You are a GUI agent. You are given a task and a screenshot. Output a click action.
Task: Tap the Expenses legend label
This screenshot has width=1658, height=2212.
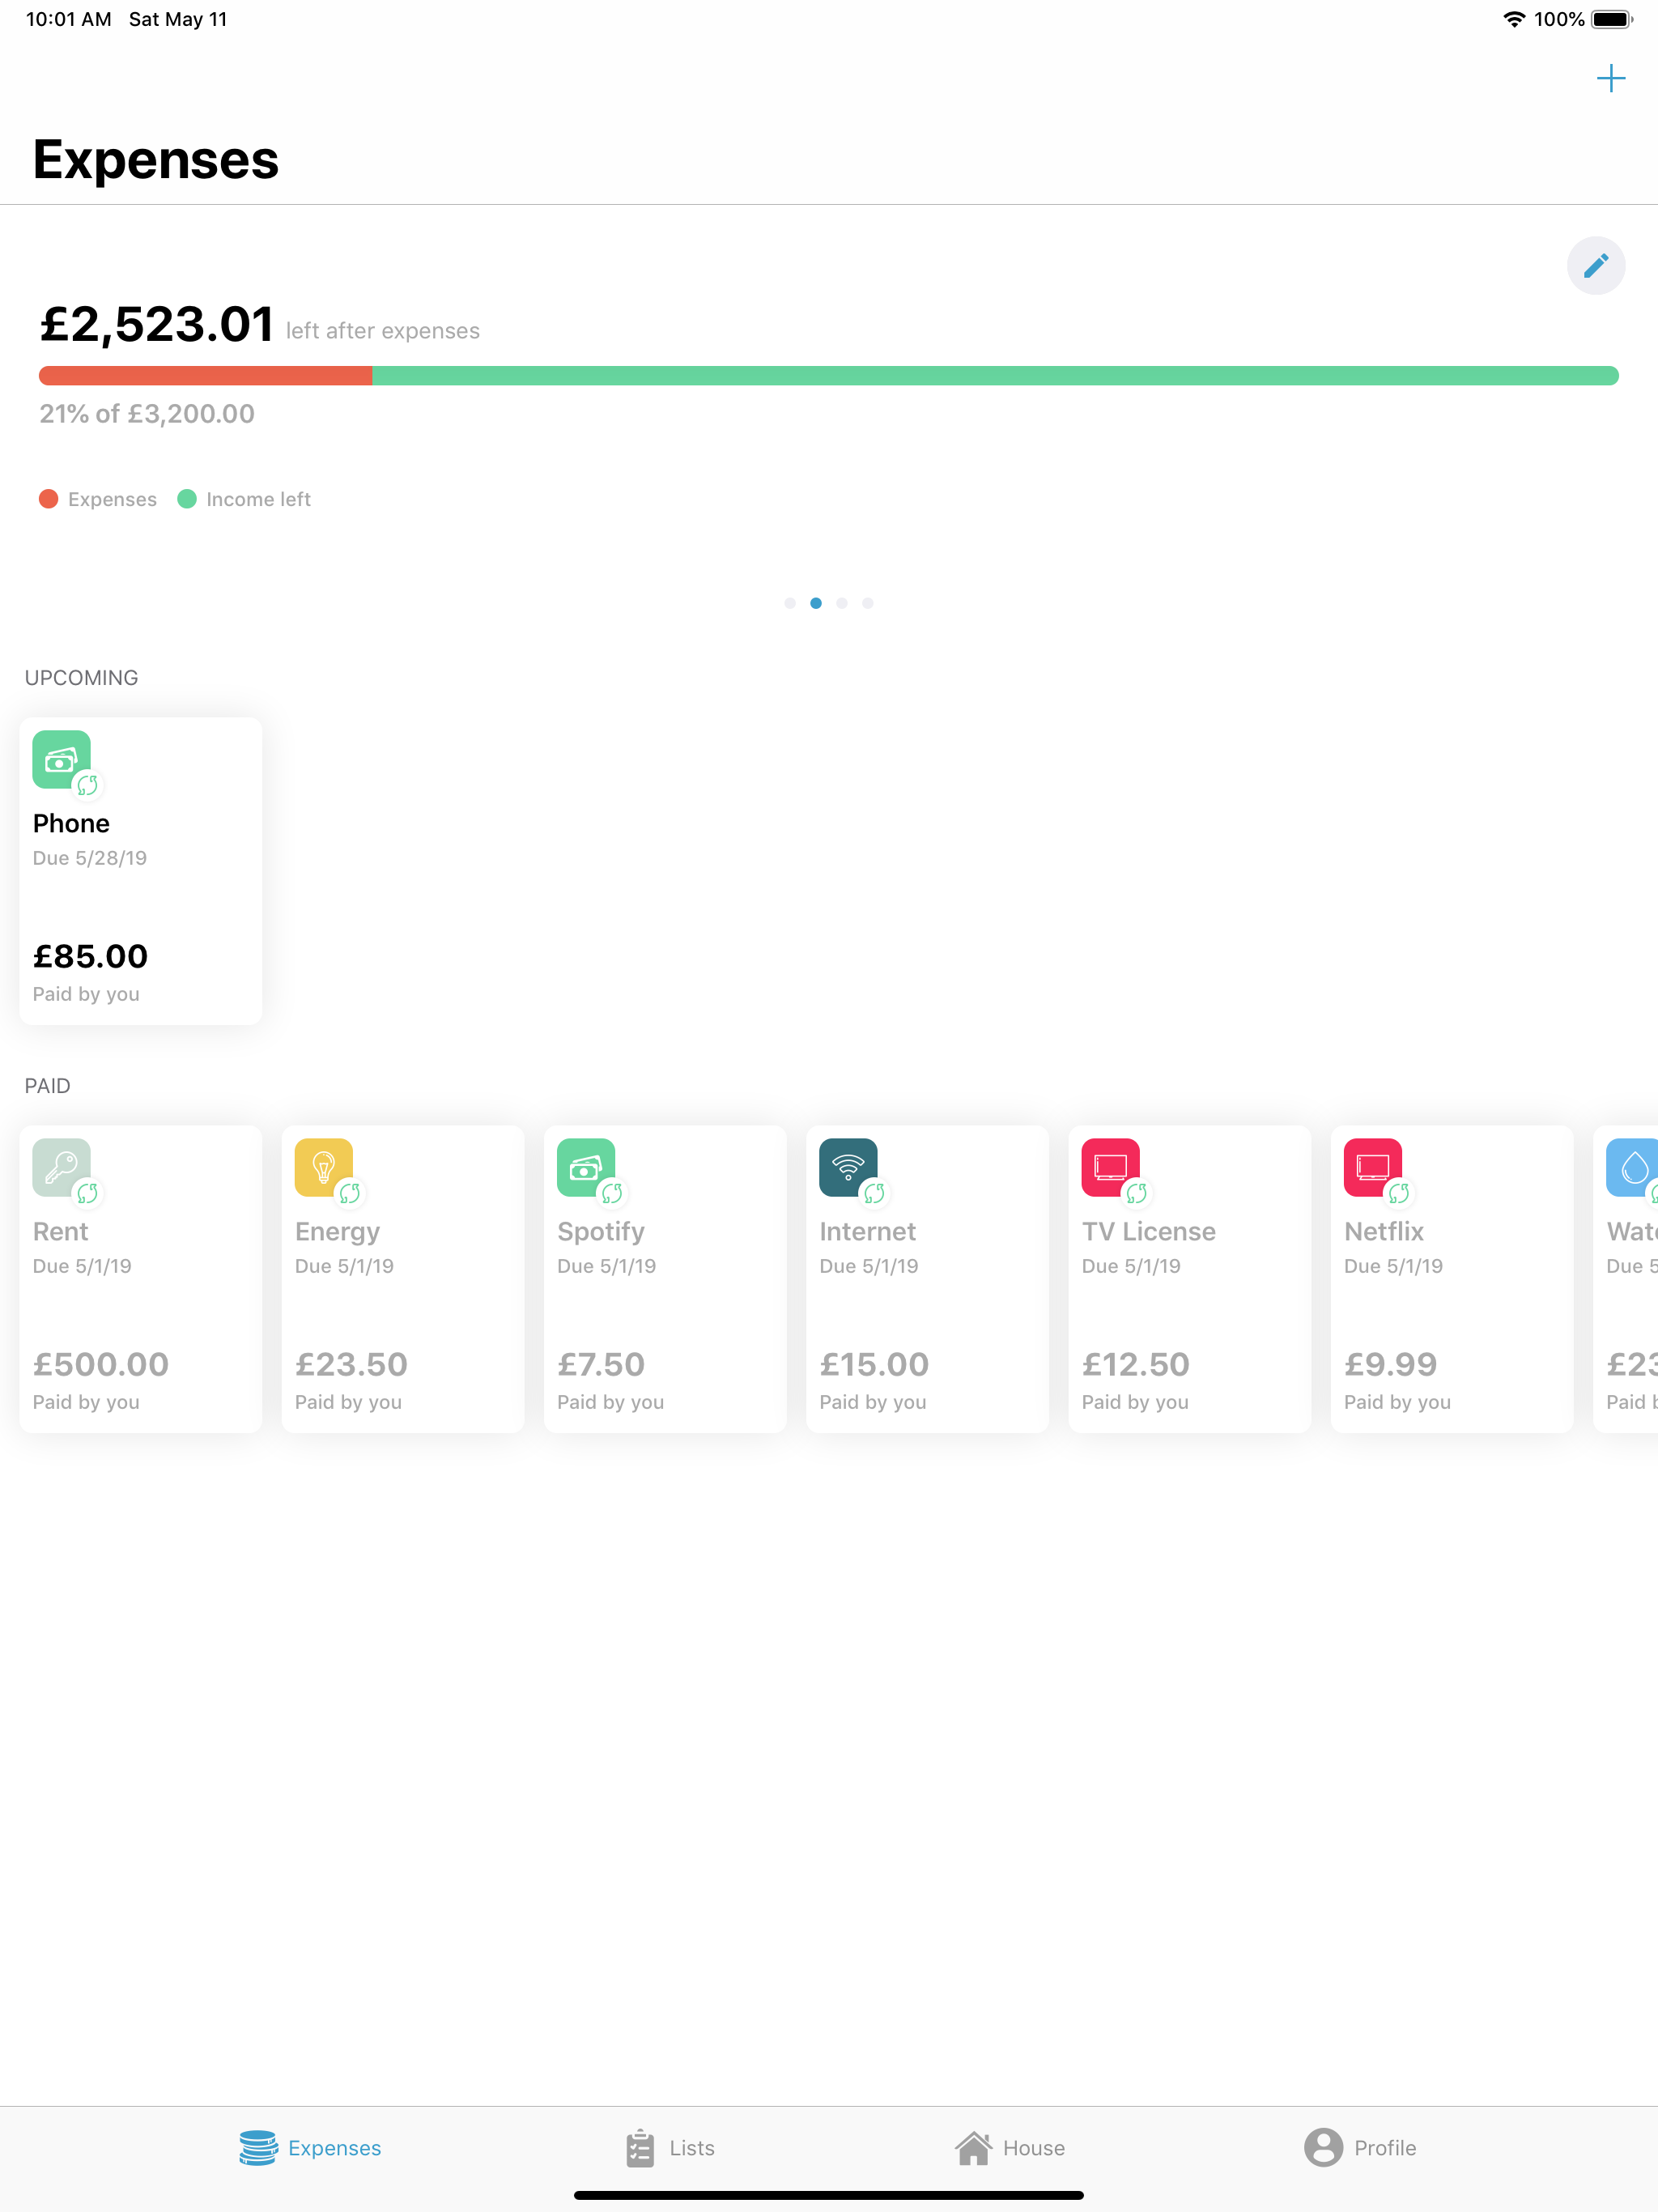[112, 499]
